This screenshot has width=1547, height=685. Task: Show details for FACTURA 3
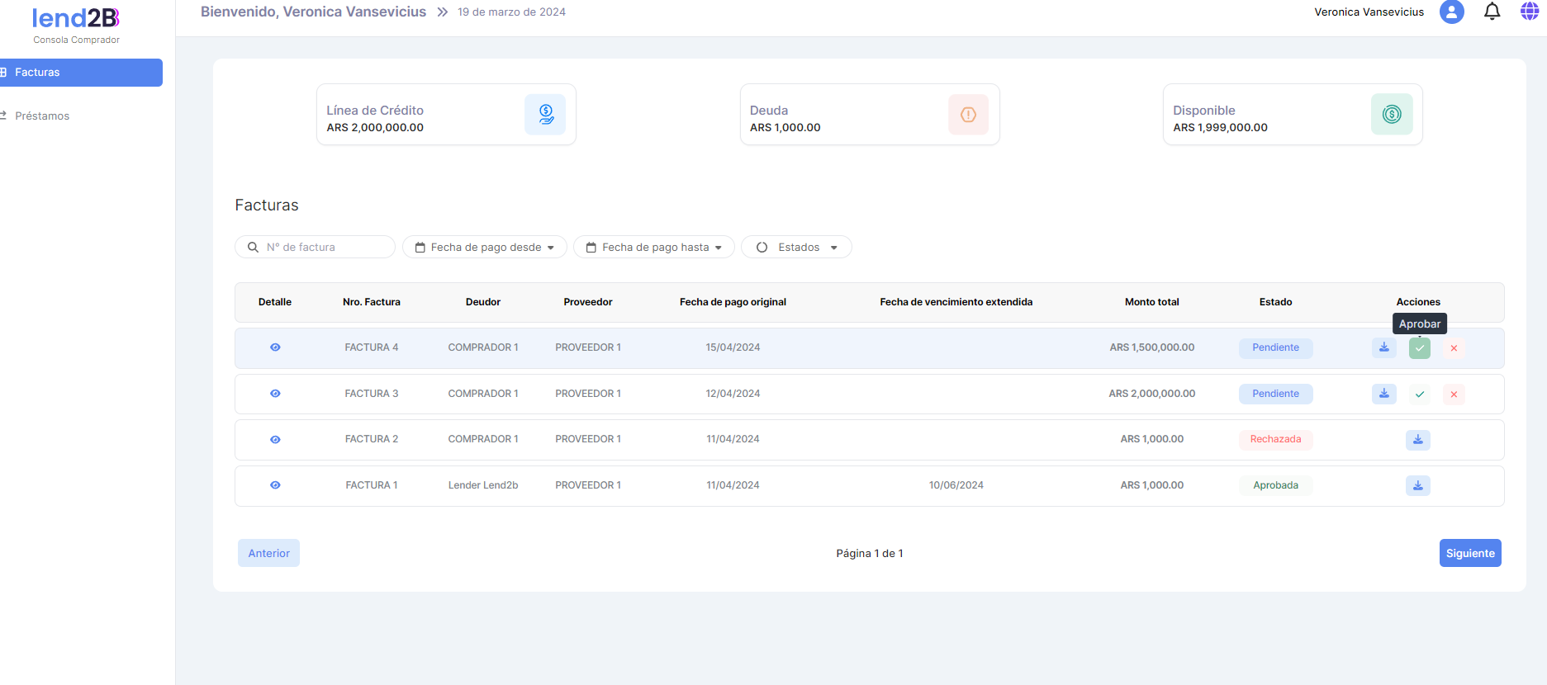click(275, 394)
